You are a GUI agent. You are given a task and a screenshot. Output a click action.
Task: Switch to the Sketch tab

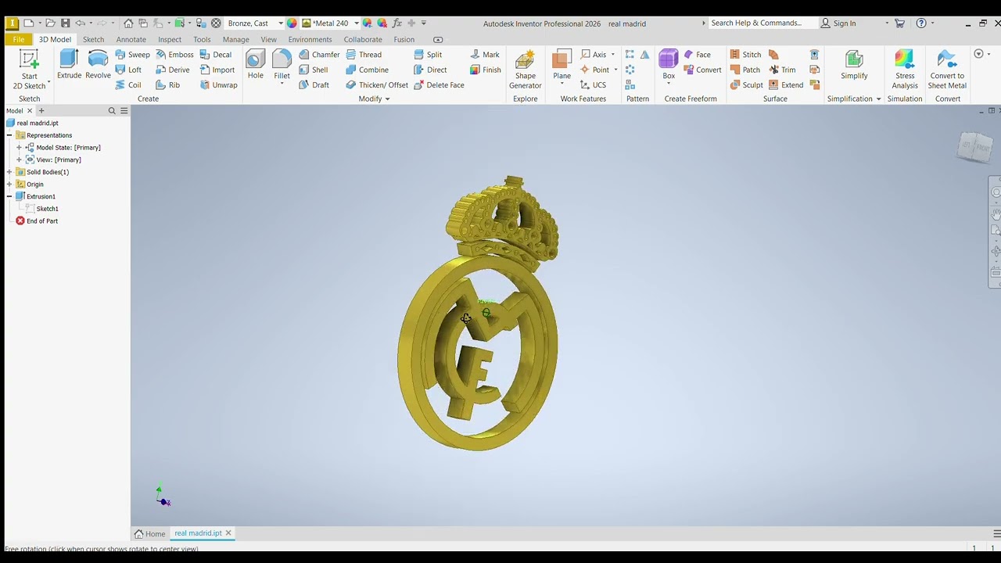pos(93,39)
